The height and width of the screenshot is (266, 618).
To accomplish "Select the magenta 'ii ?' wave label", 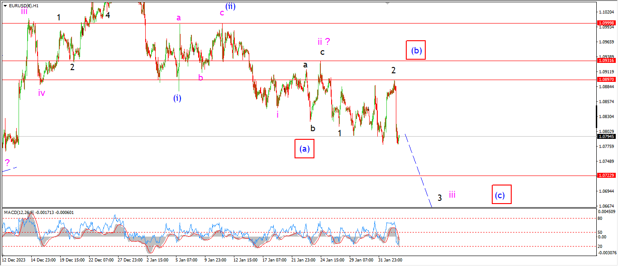I will 323,42.
